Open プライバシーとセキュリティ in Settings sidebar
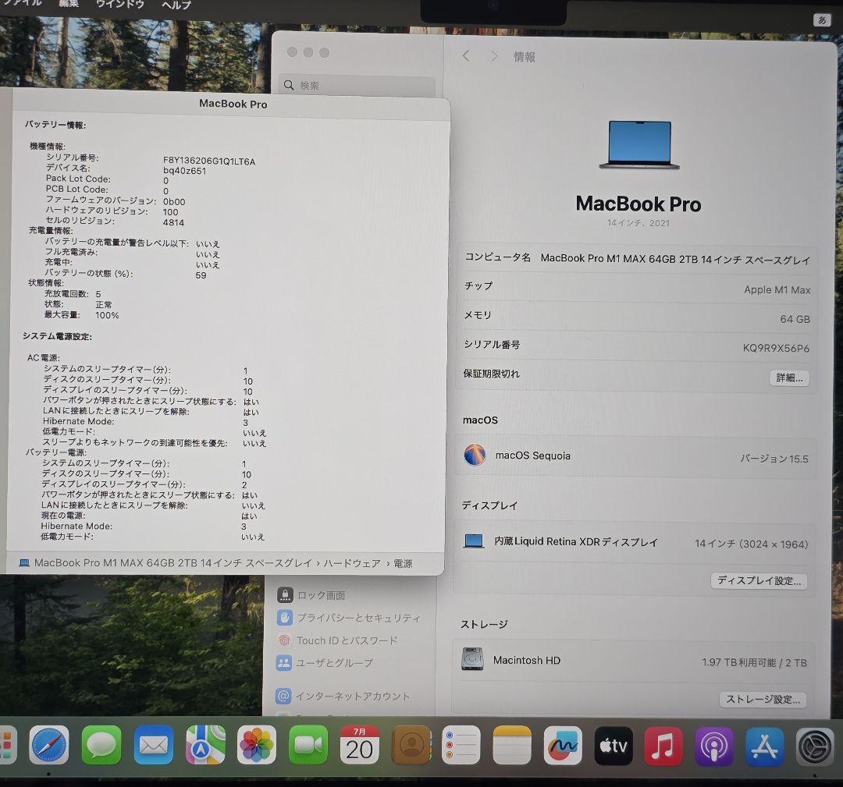 (348, 618)
